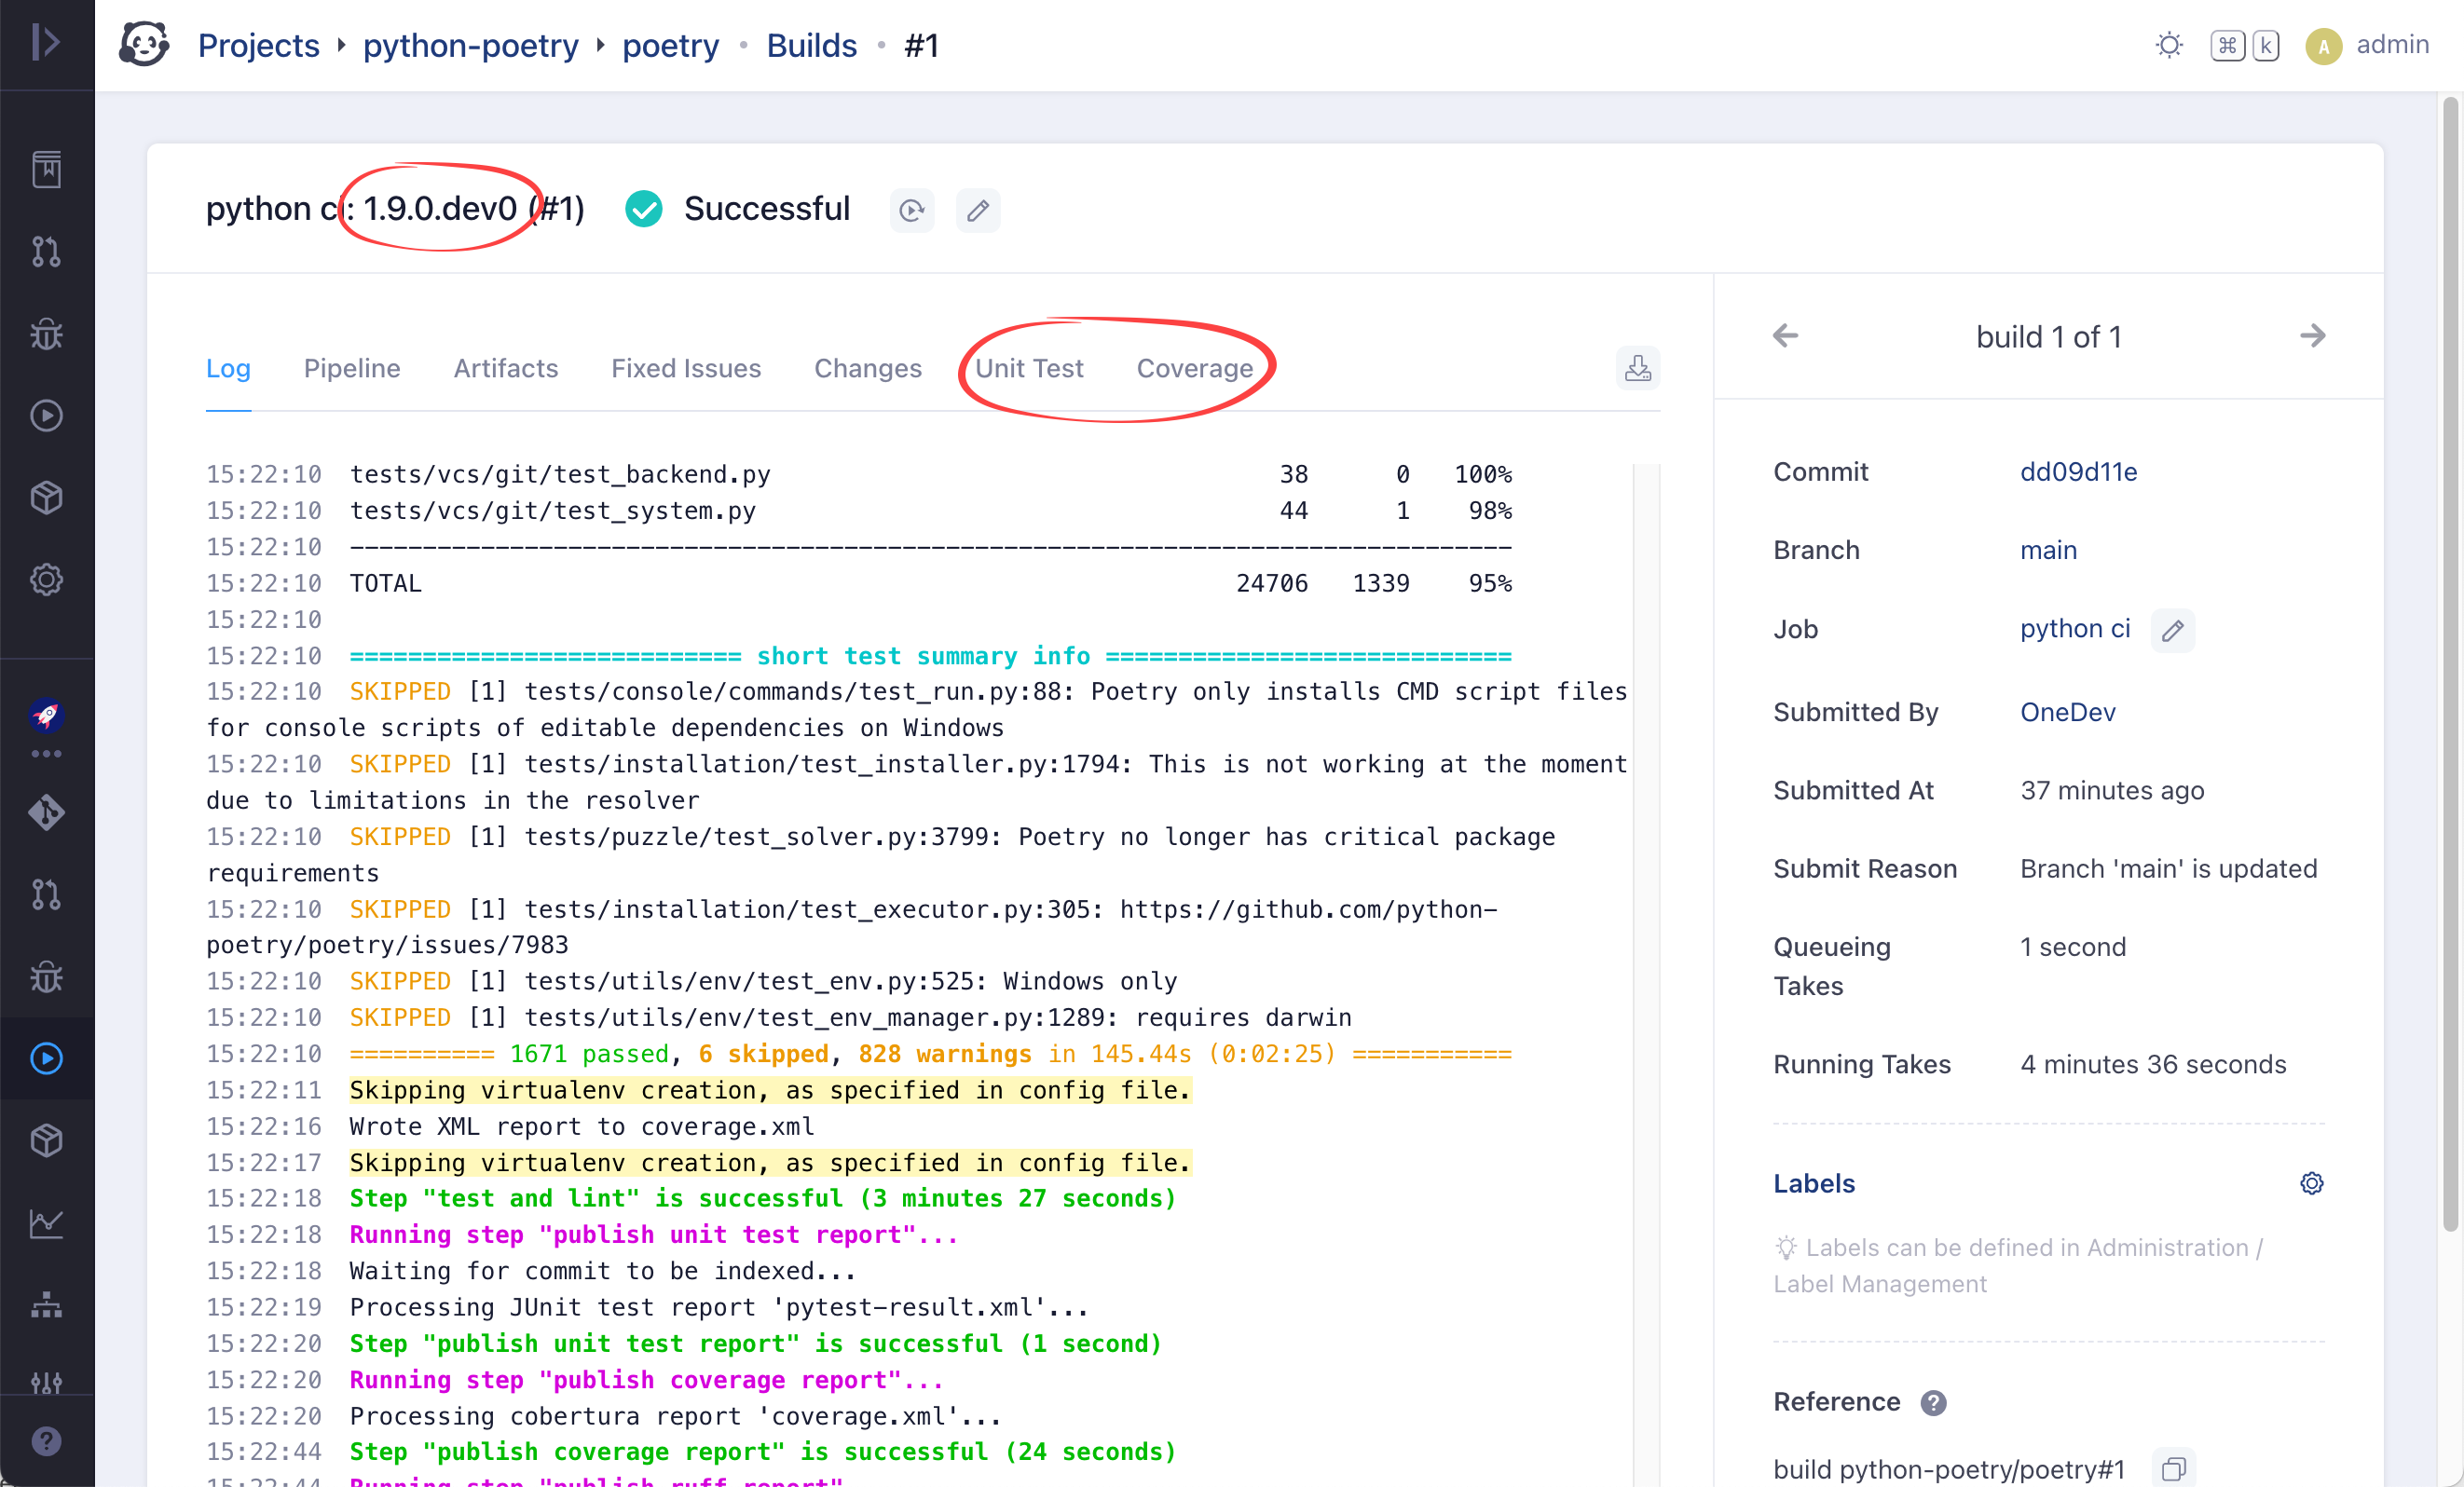Click the edit pencil next to python ci job

pyautogui.click(x=2172, y=630)
